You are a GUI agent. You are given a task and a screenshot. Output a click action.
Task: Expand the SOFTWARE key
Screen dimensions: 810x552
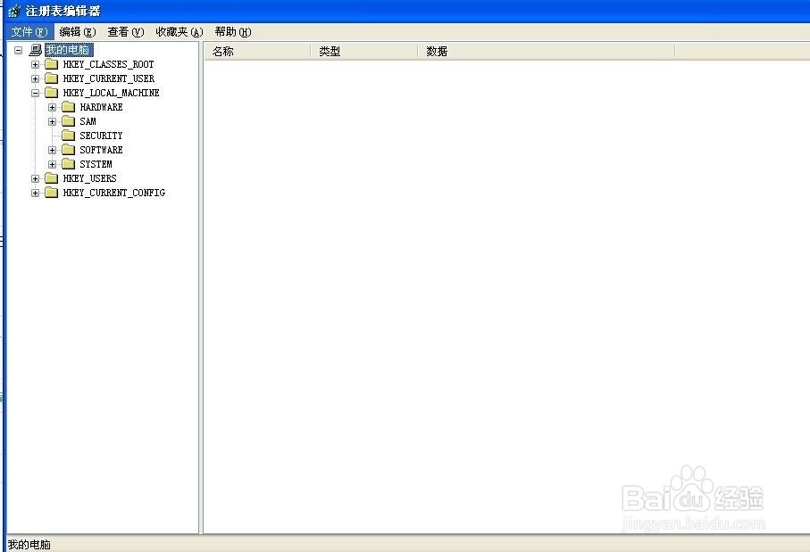(52, 150)
